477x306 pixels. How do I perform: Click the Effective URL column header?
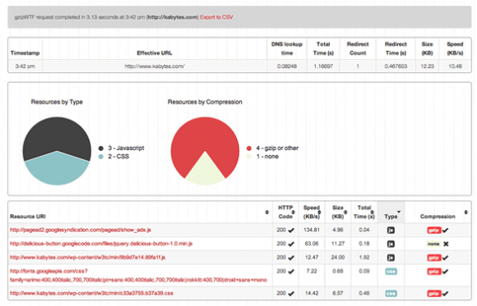[x=155, y=53]
